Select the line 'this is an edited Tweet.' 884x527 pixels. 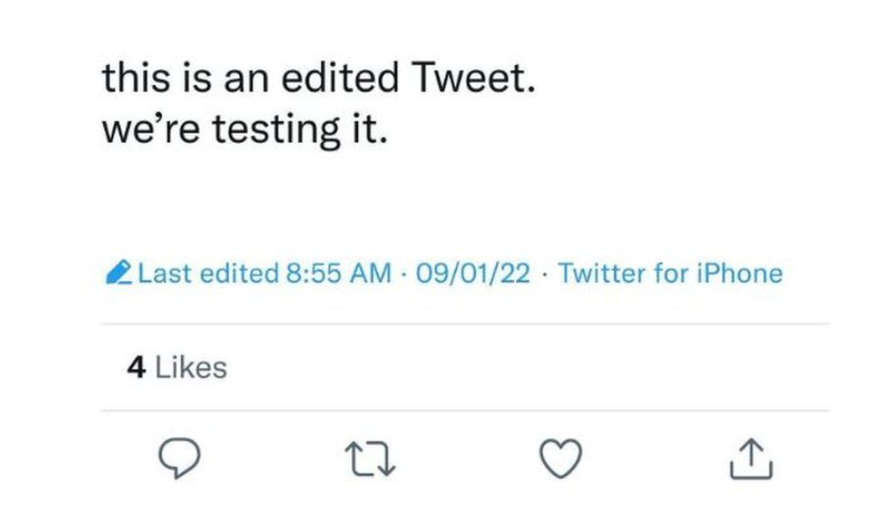[x=318, y=78]
